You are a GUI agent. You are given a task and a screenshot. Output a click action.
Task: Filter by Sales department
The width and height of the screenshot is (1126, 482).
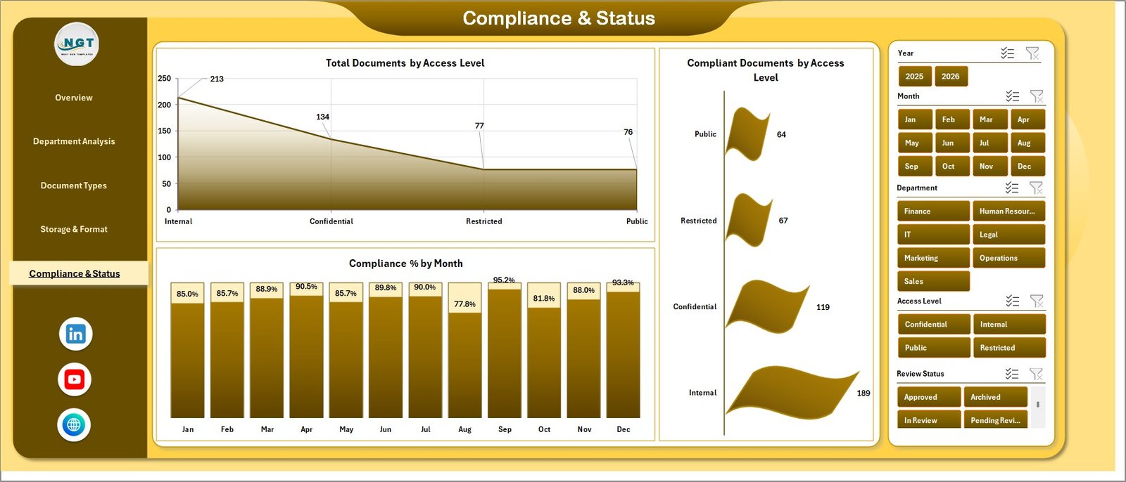click(934, 281)
